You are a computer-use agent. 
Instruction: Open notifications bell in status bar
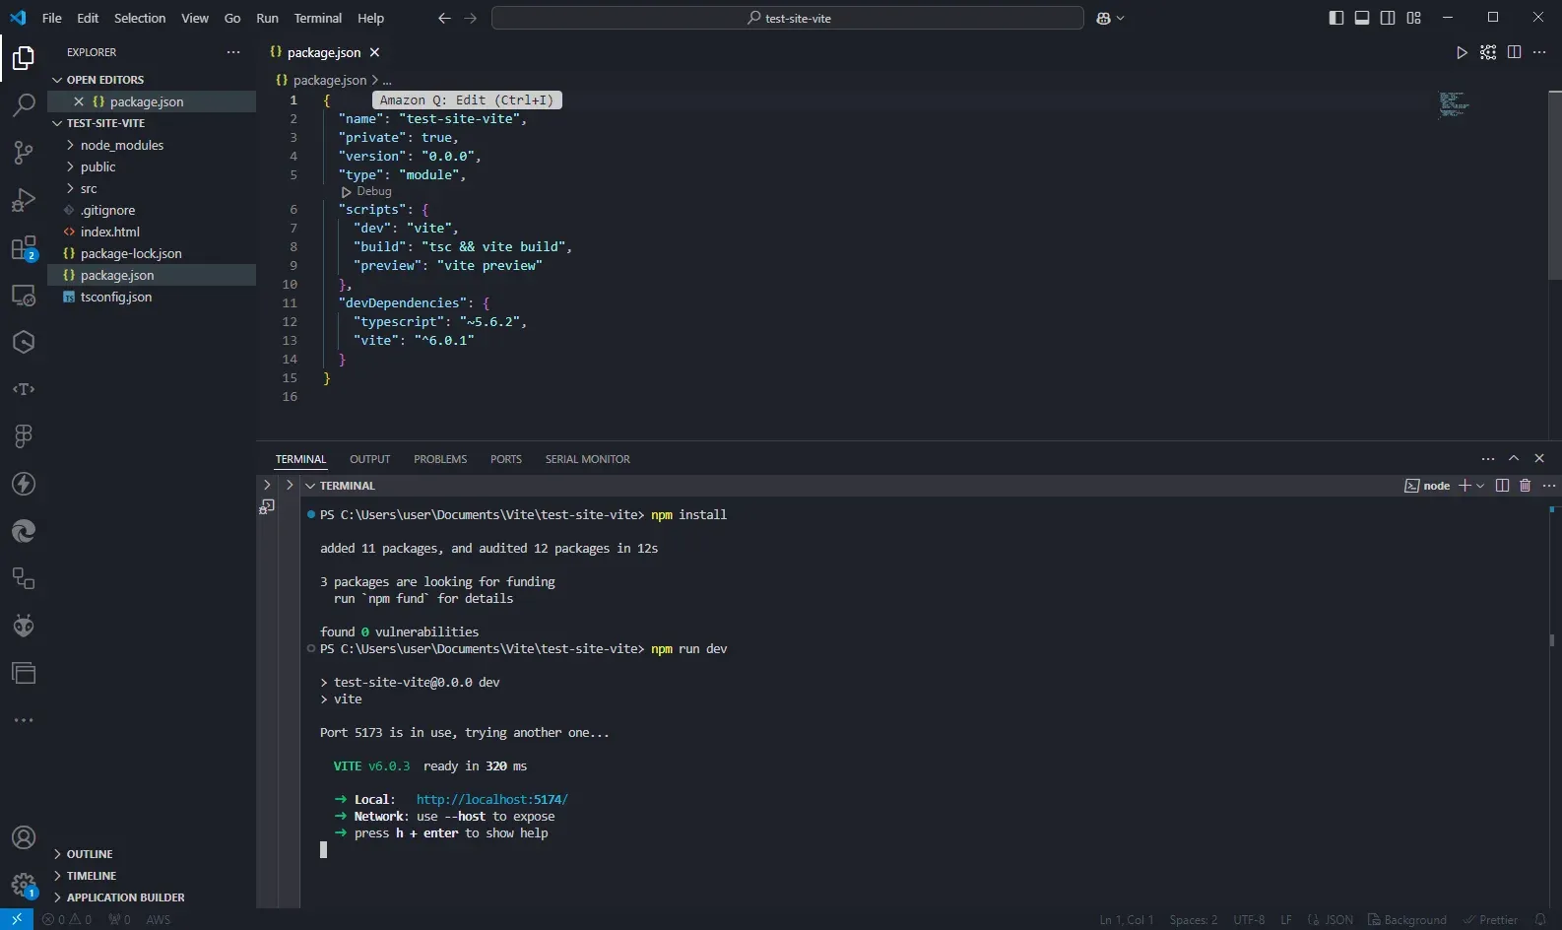(x=1540, y=919)
